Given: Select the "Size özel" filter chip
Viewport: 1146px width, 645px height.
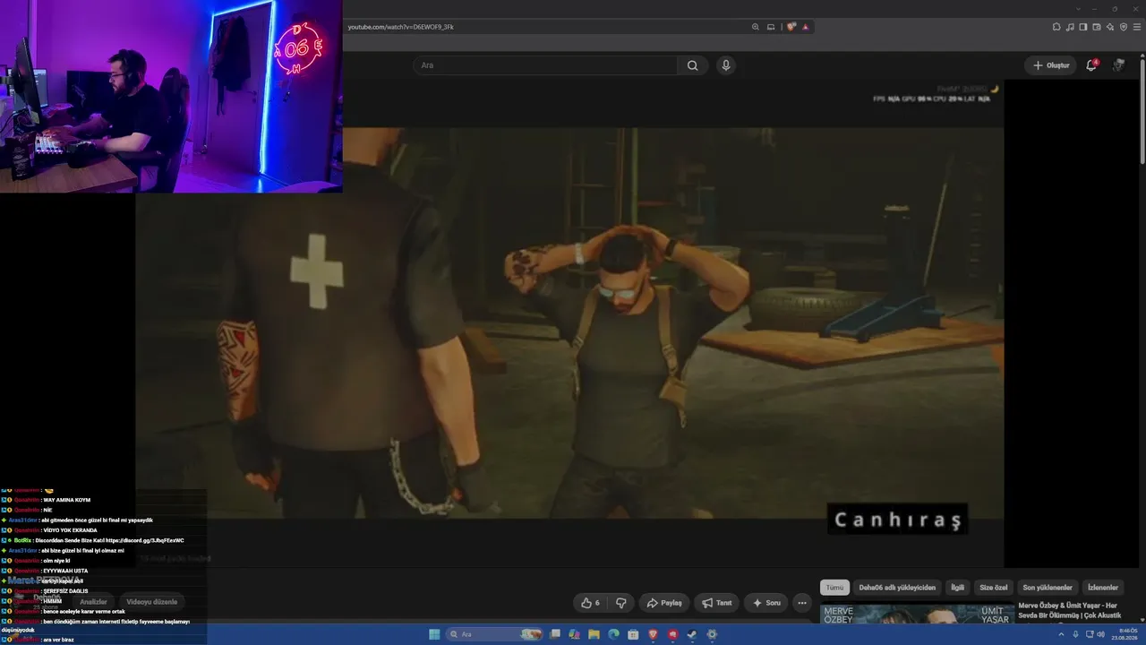Looking at the screenshot, I should (x=994, y=588).
